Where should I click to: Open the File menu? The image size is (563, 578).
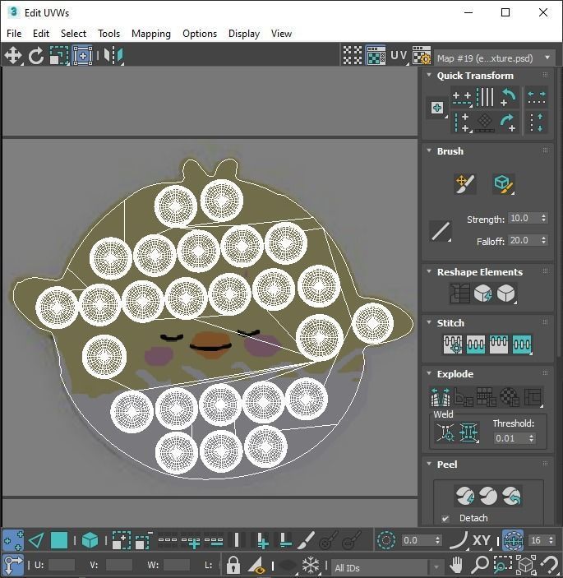[x=14, y=34]
